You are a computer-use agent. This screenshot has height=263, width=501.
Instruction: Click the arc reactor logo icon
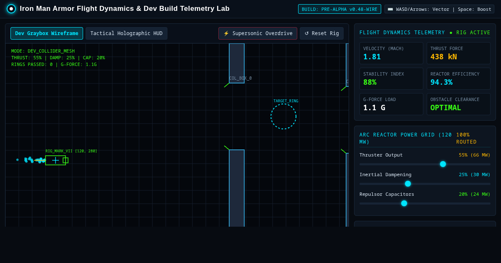click(x=11, y=9)
